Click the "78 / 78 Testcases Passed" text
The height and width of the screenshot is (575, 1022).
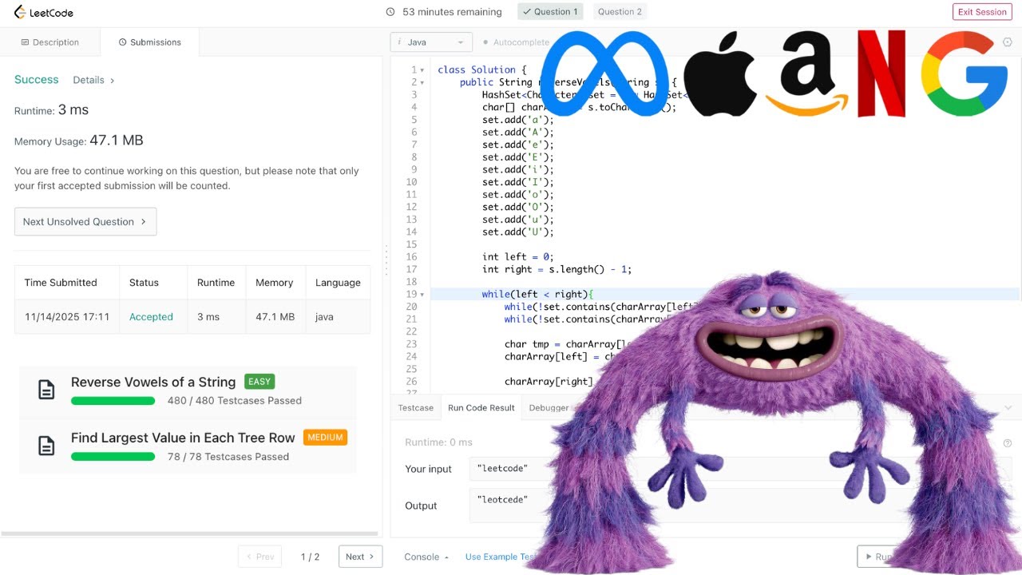(228, 457)
